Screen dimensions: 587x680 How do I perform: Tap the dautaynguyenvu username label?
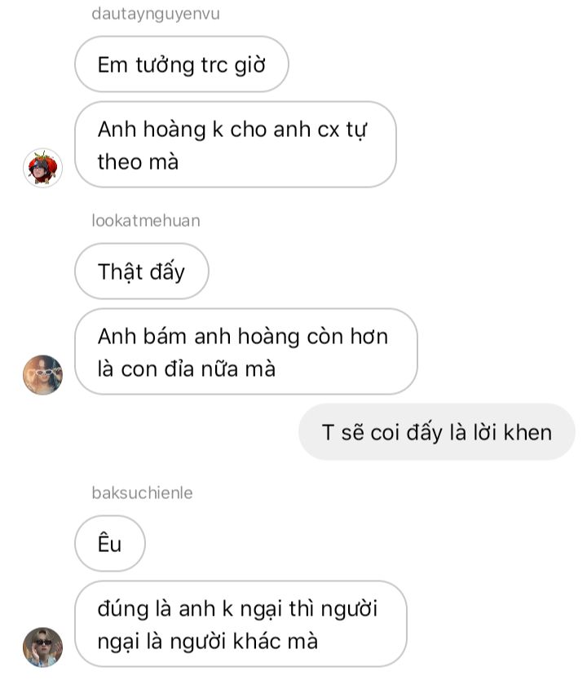pyautogui.click(x=156, y=13)
